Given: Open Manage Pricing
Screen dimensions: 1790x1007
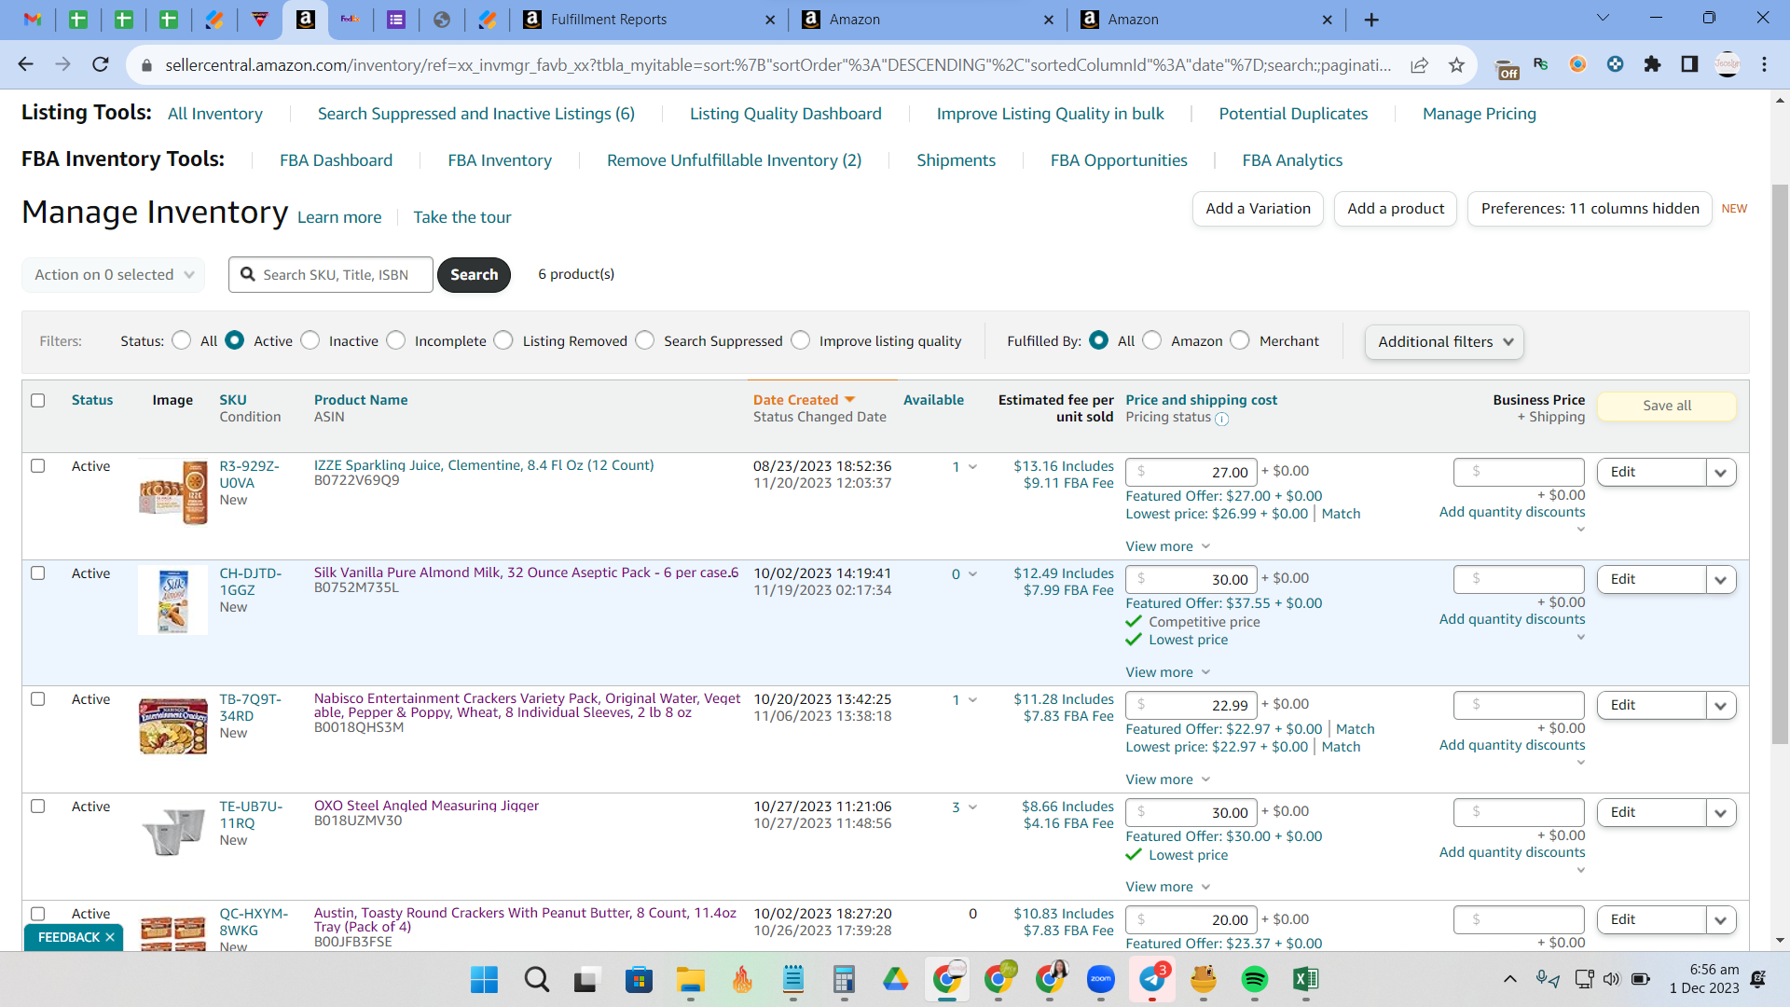Looking at the screenshot, I should 1480,114.
